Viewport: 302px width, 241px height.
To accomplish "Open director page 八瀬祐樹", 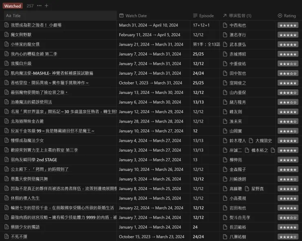I will click(x=238, y=237).
